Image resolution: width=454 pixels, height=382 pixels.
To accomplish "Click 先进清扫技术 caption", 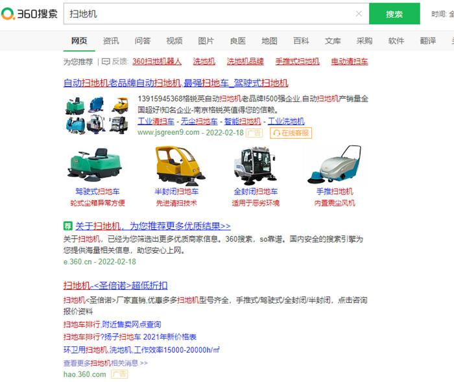I will (176, 203).
